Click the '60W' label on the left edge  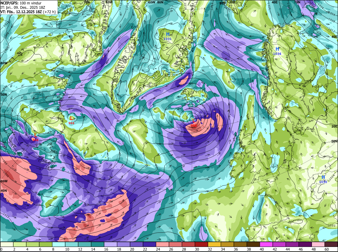[x=4, y=181]
